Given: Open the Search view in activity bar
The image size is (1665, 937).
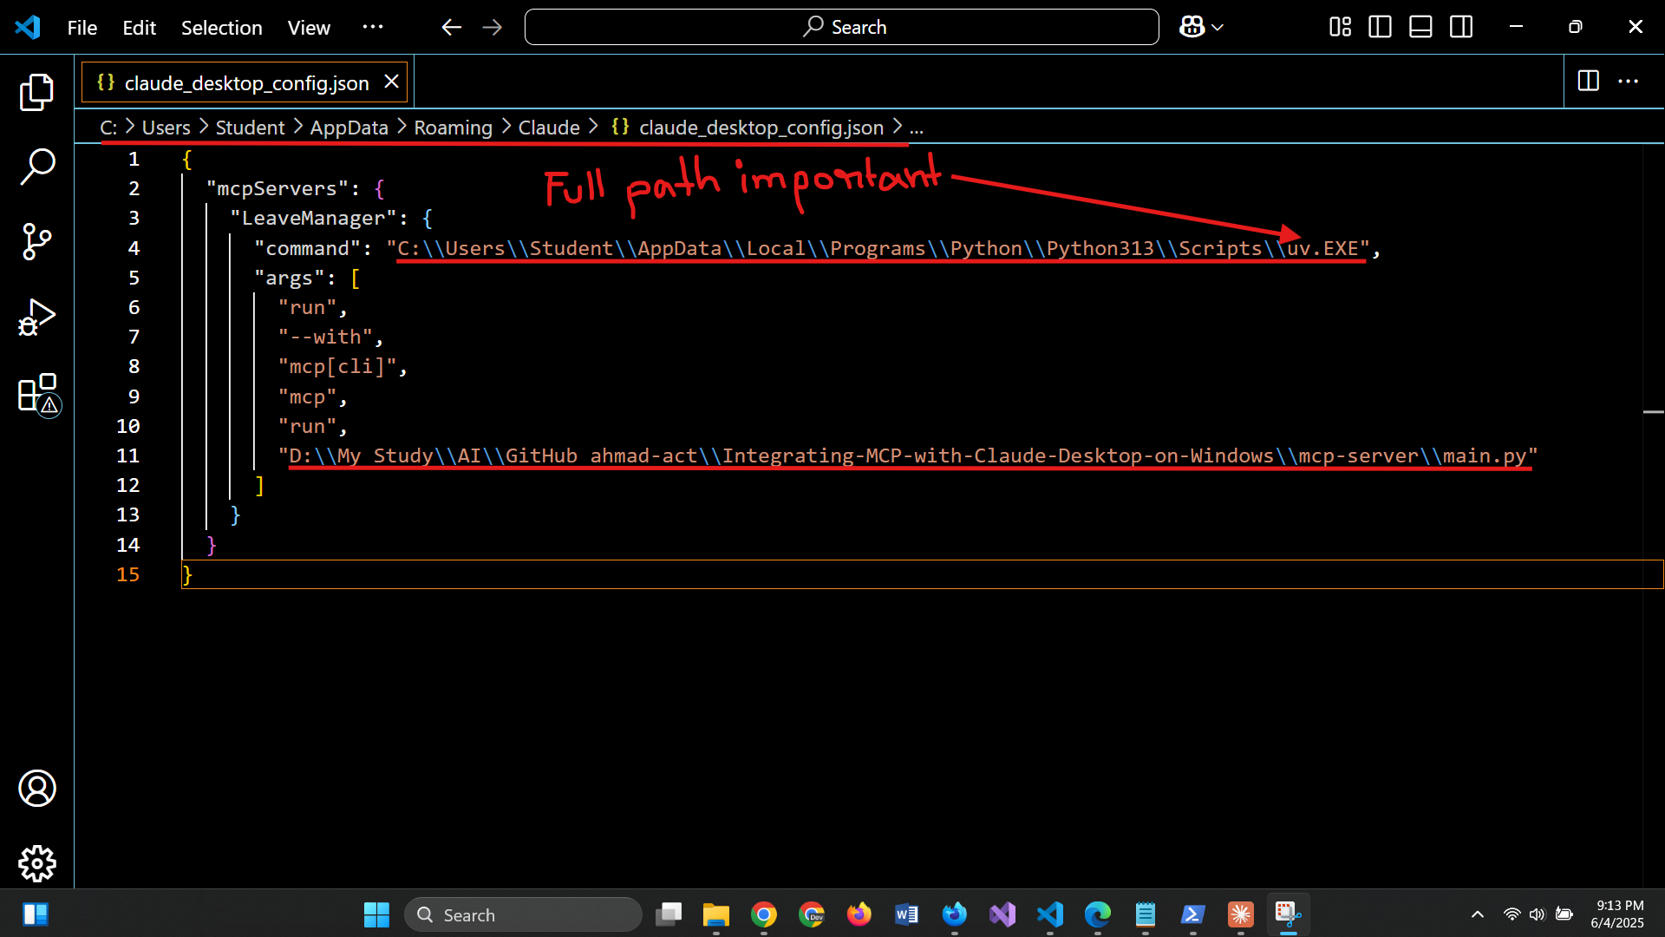Looking at the screenshot, I should (x=36, y=166).
